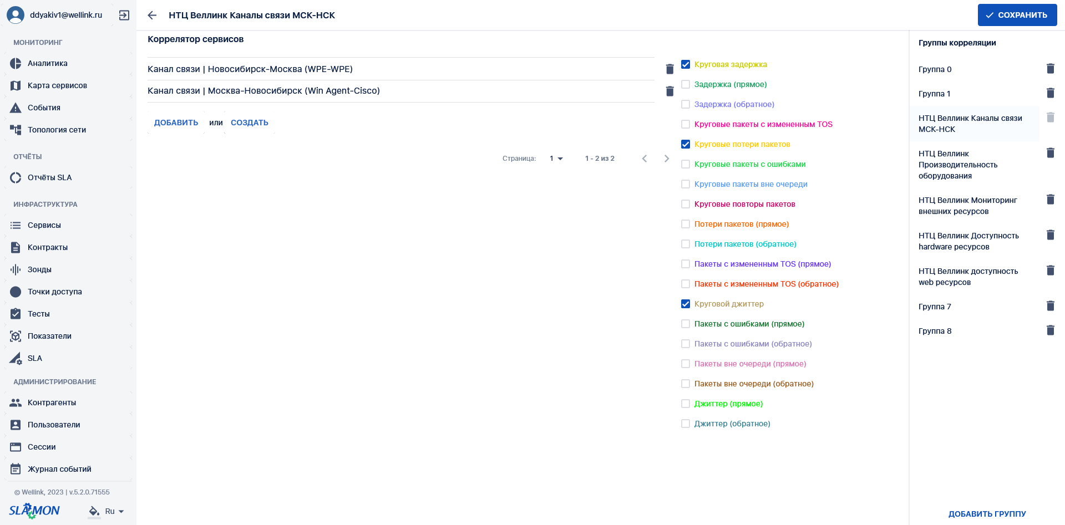
Task: Delete НТЦ Веллинк доступность web ресурсов group
Action: 1050,270
